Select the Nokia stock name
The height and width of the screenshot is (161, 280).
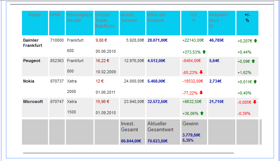click(x=29, y=81)
